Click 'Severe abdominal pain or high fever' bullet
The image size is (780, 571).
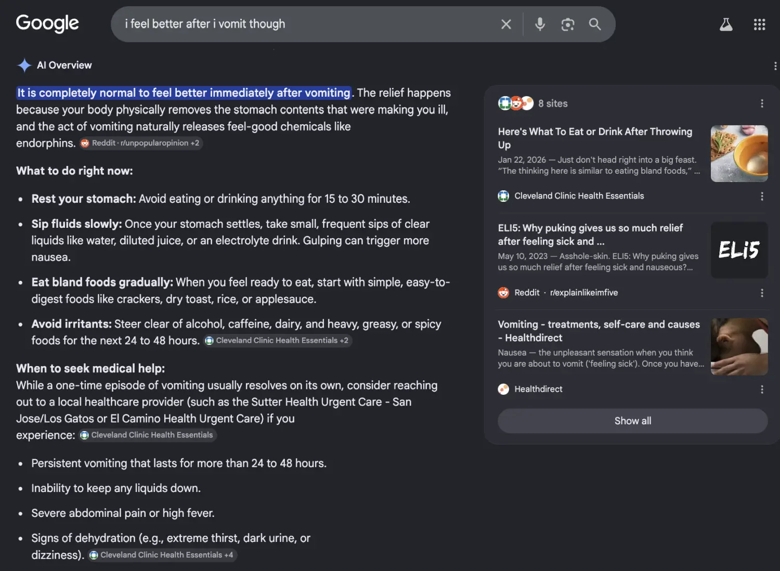(x=123, y=513)
